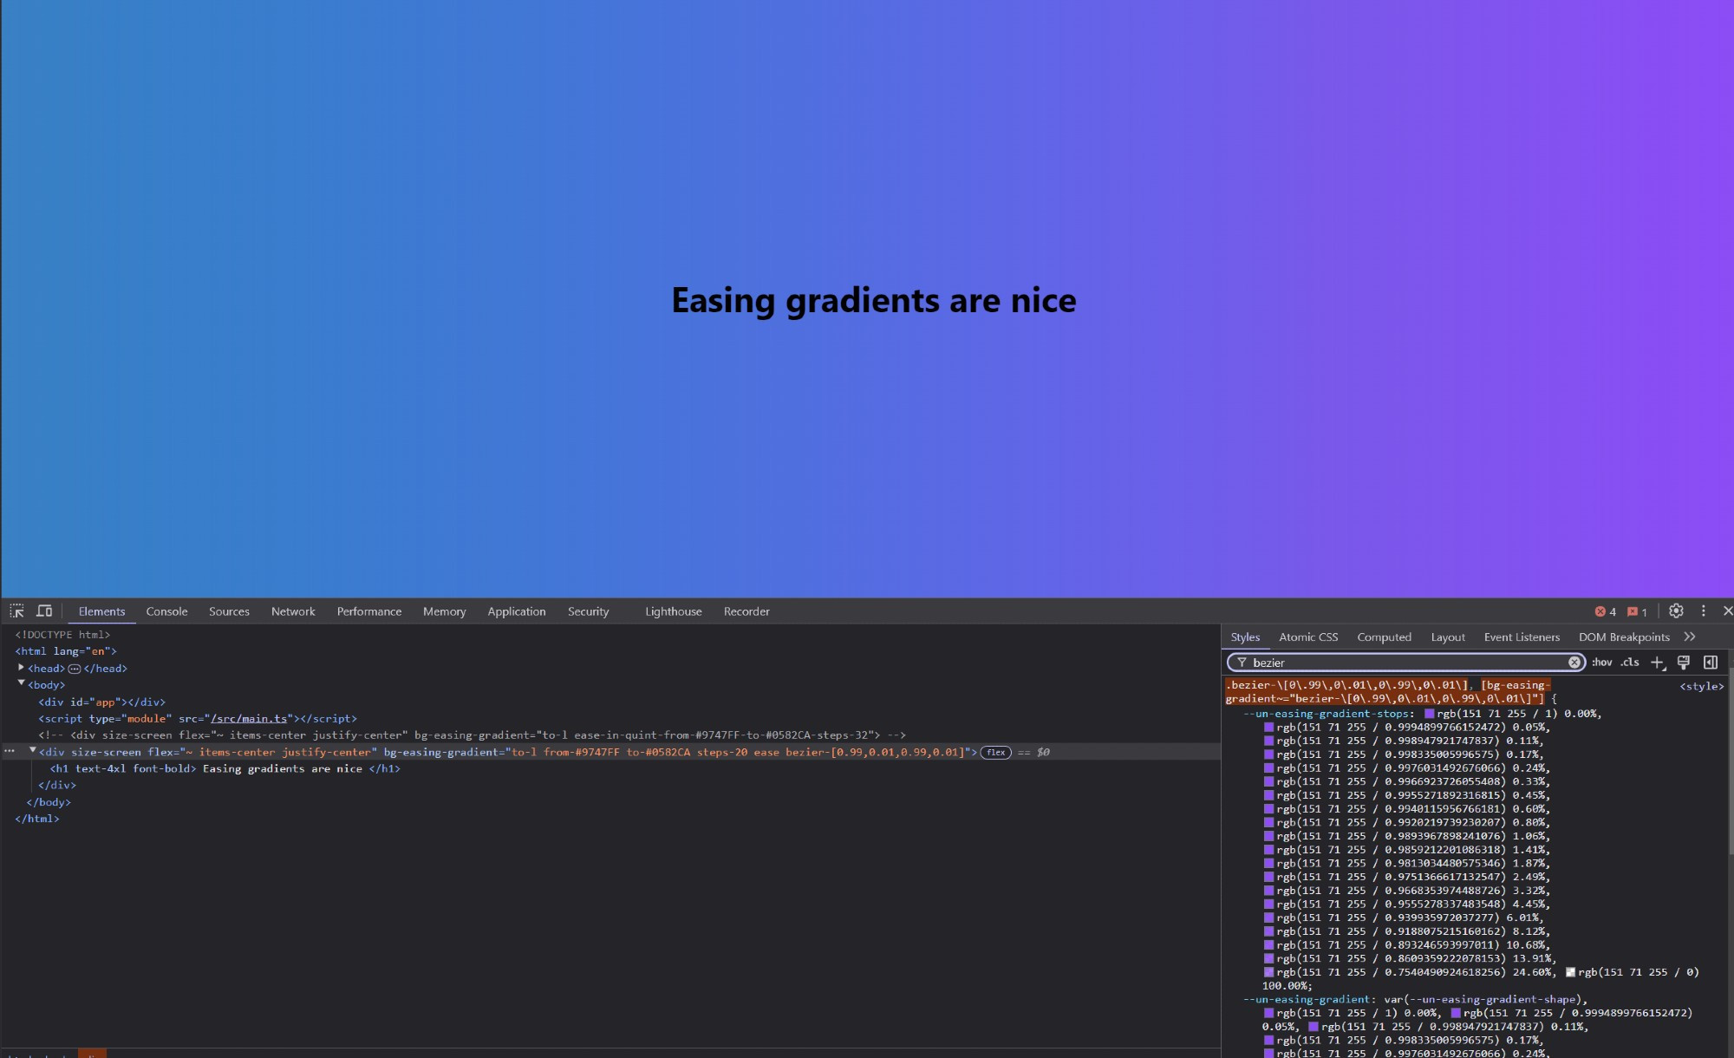The width and height of the screenshot is (1734, 1058).
Task: Toggle .cls element classes panel
Action: (1630, 663)
